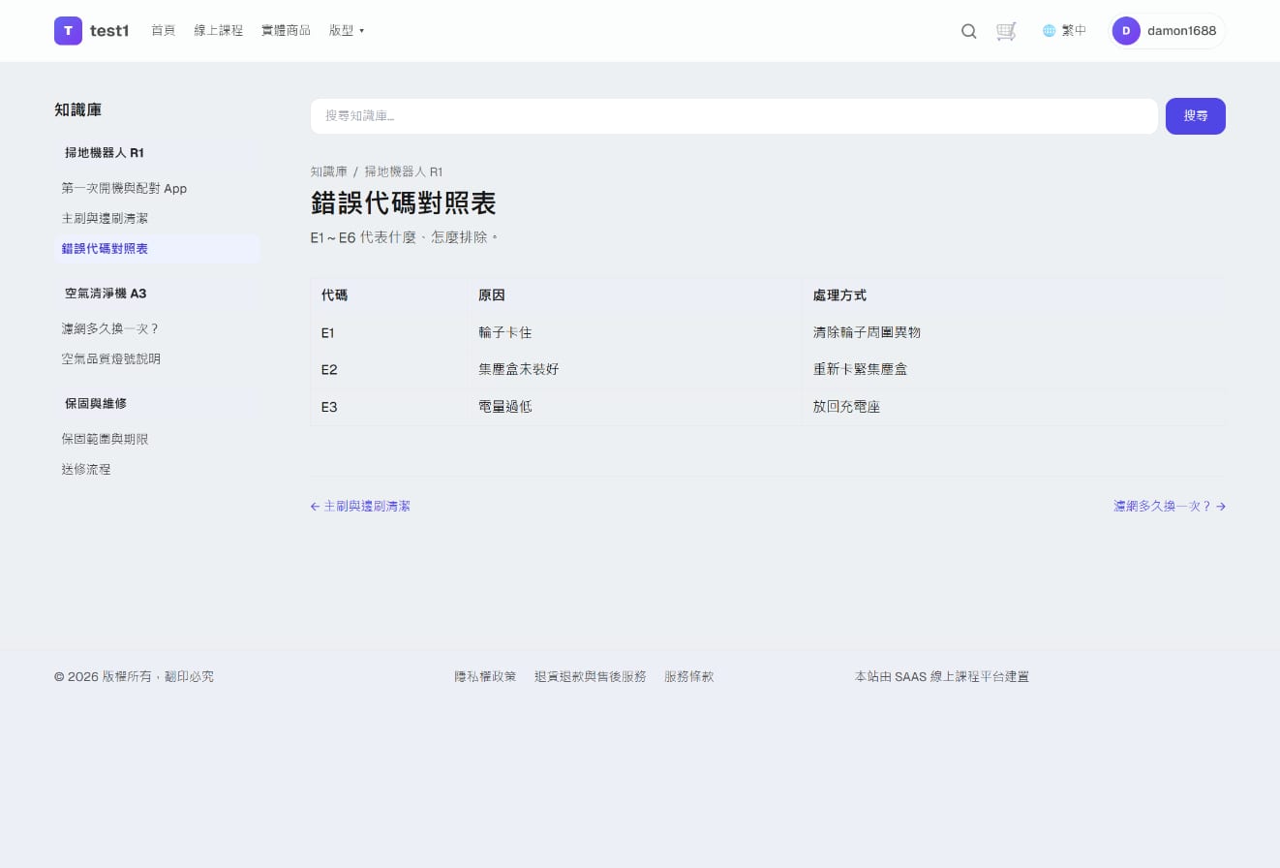
Task: Open 第一次開機與配對 App article
Action: pyautogui.click(x=124, y=189)
